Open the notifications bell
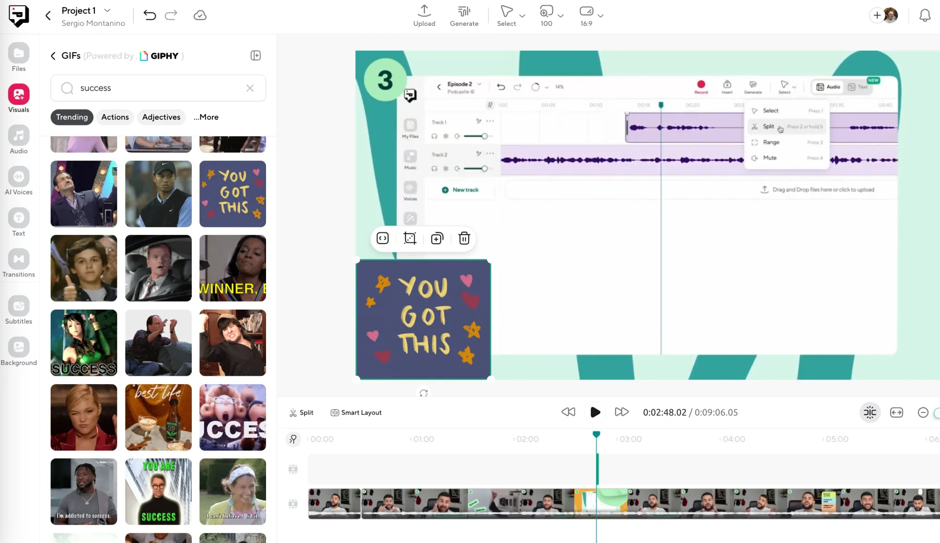 [x=924, y=16]
